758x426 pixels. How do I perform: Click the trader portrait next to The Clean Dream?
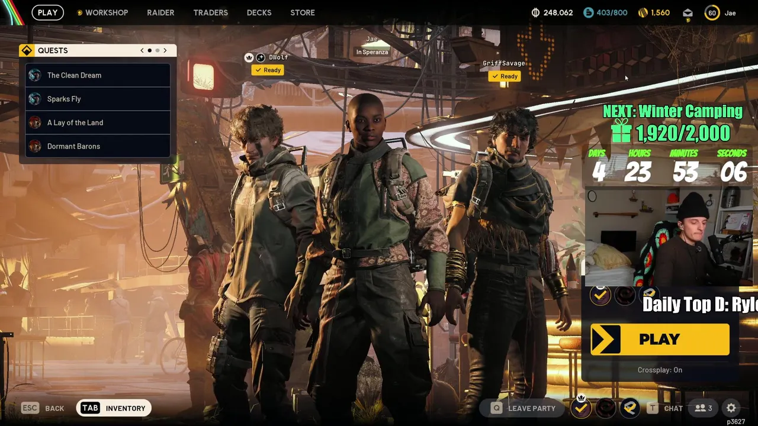pos(35,75)
